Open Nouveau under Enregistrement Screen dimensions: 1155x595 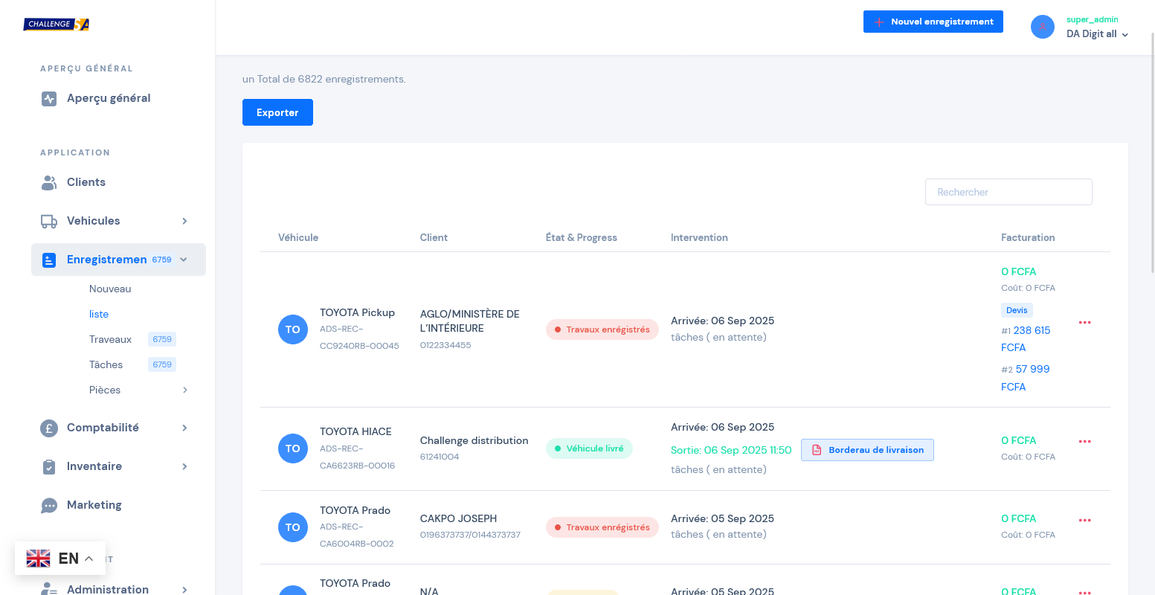pos(110,289)
